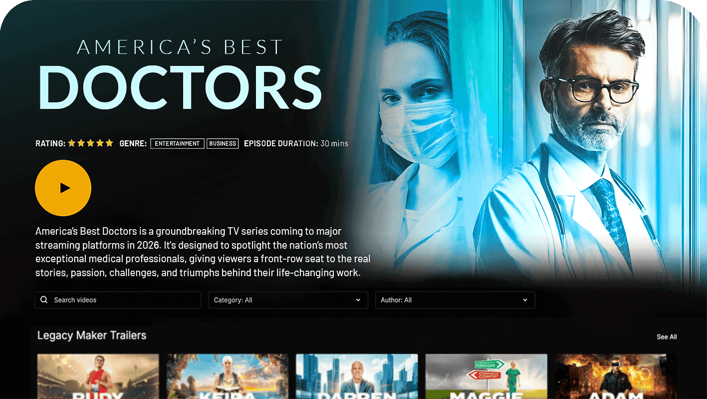Click the search magnifier icon
This screenshot has height=399, width=707.
pos(44,300)
